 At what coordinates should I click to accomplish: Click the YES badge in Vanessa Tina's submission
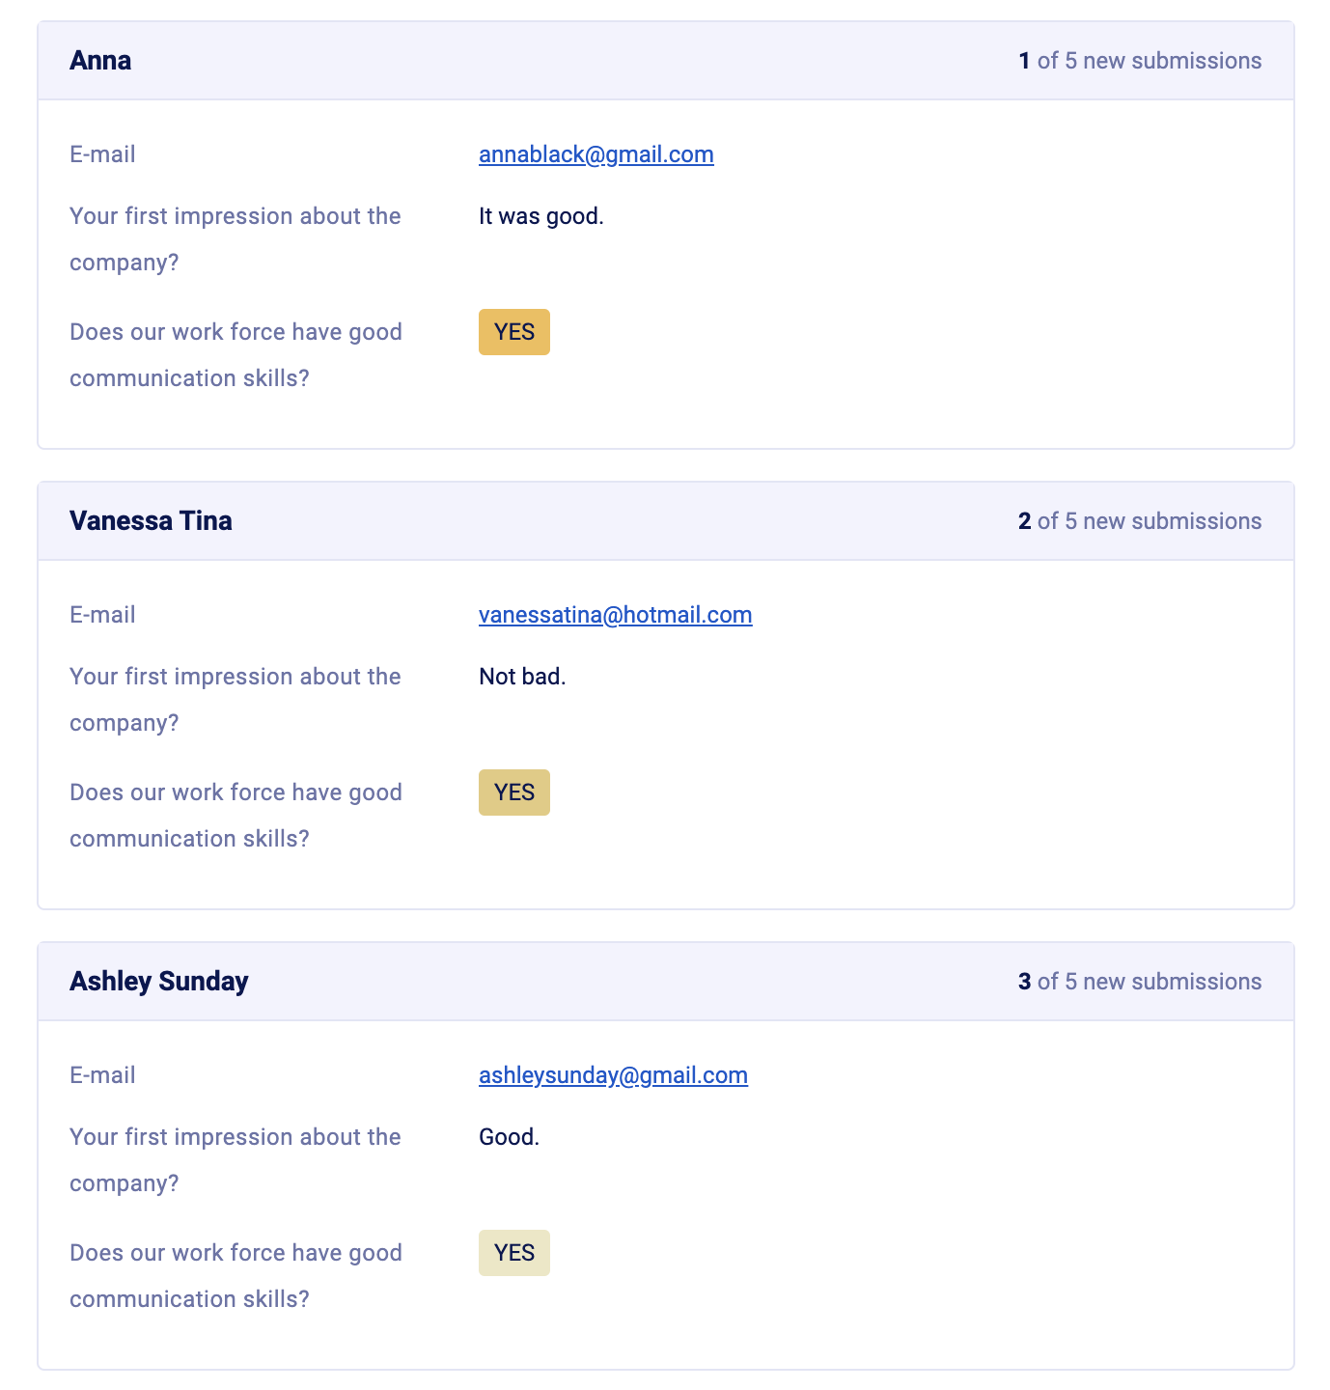tap(513, 792)
